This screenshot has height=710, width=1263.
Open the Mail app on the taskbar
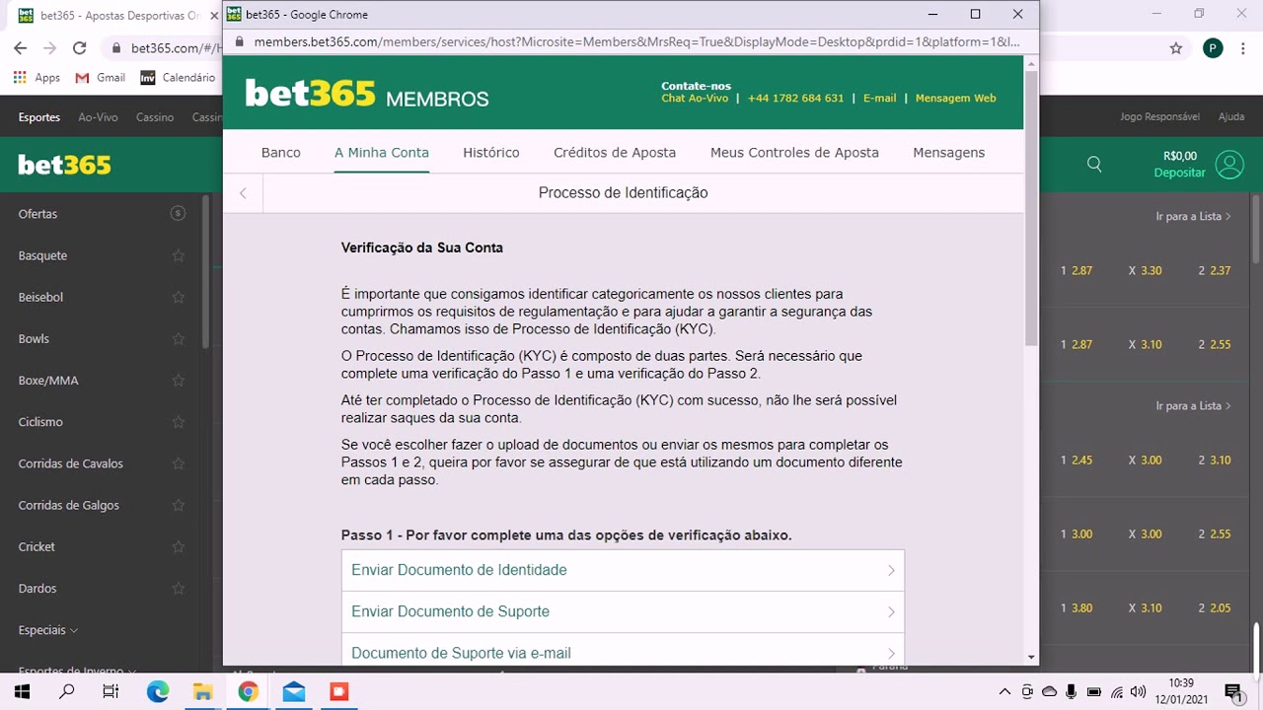click(293, 692)
